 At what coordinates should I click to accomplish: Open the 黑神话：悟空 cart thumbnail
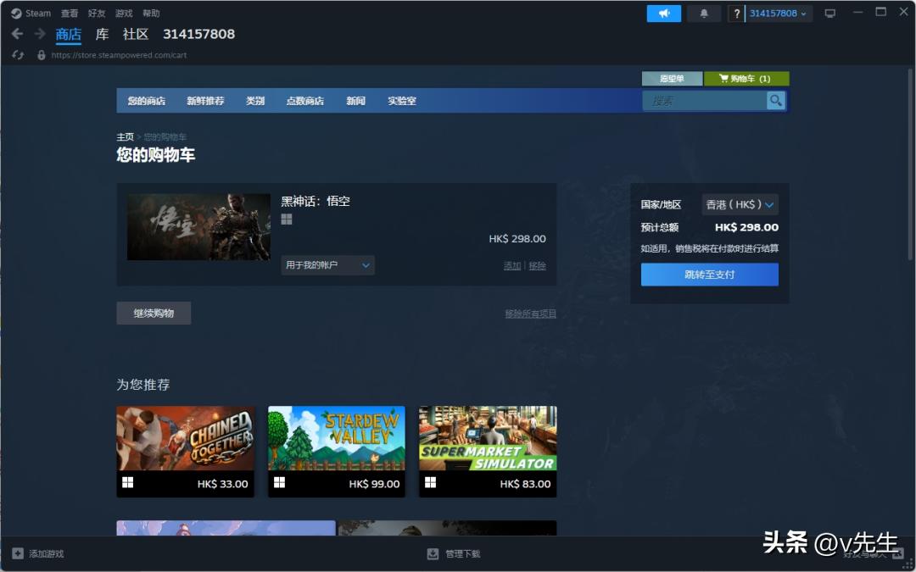(x=198, y=227)
